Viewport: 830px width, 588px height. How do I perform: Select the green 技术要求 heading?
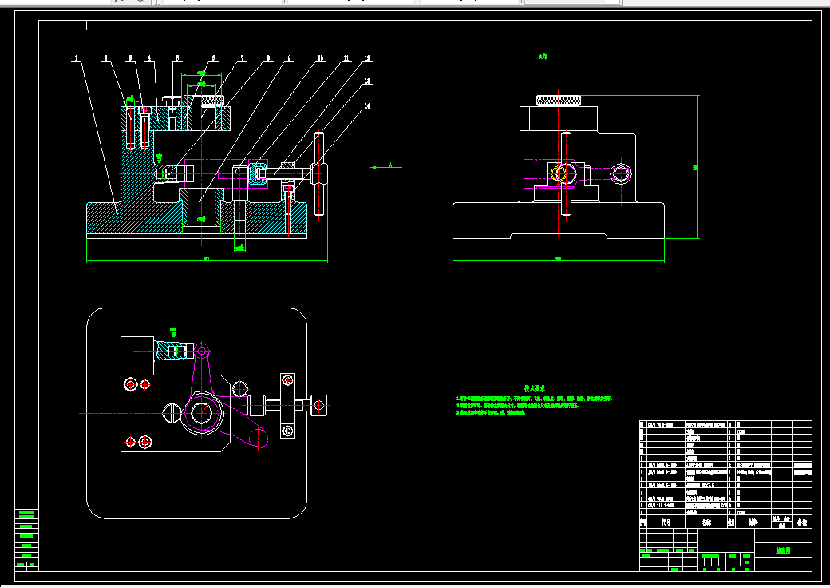tap(535, 388)
